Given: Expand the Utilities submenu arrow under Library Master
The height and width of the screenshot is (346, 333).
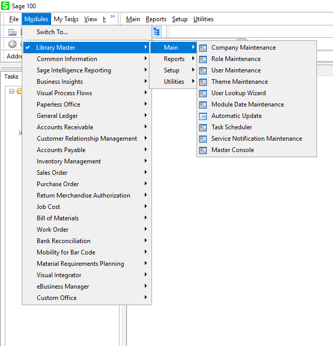Looking at the screenshot, I should (193, 81).
